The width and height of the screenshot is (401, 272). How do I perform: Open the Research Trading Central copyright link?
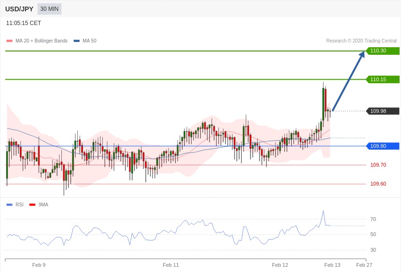click(361, 41)
